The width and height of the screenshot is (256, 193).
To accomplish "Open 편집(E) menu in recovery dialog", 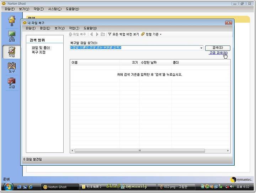I will (x=45, y=28).
